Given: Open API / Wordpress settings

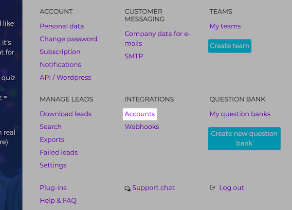Looking at the screenshot, I should tap(65, 77).
